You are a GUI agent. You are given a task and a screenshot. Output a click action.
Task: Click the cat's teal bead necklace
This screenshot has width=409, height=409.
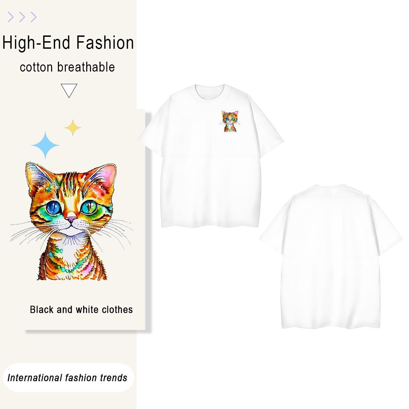pyautogui.click(x=73, y=265)
